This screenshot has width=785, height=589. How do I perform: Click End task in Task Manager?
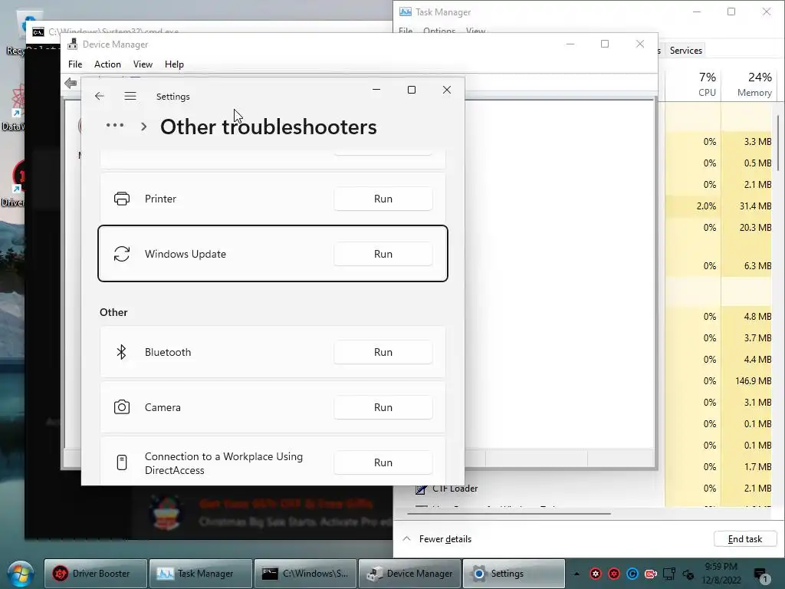745,539
